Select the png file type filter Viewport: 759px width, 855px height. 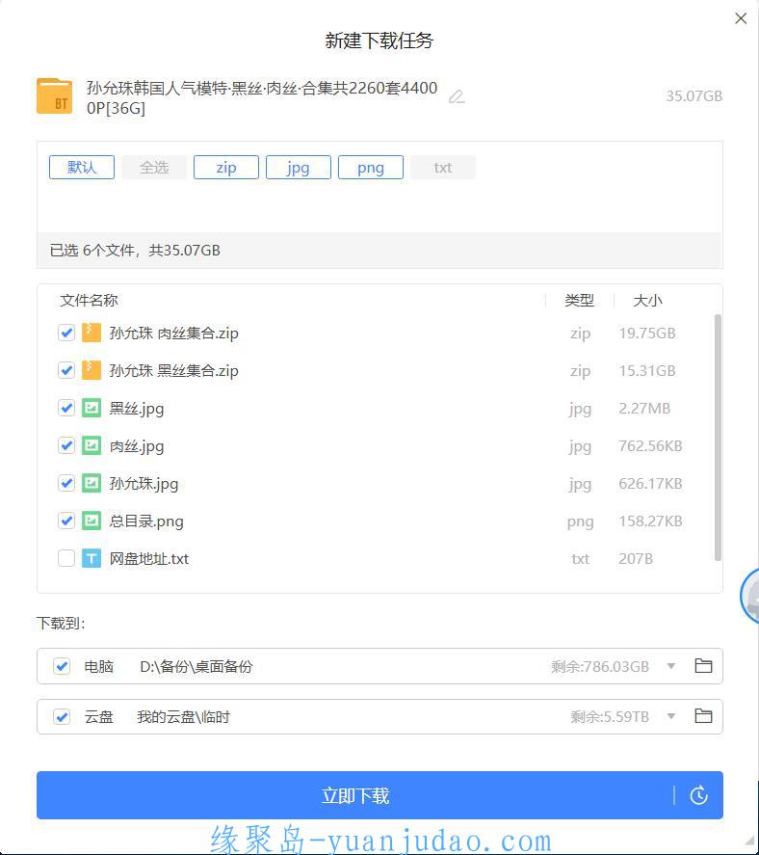click(x=371, y=168)
